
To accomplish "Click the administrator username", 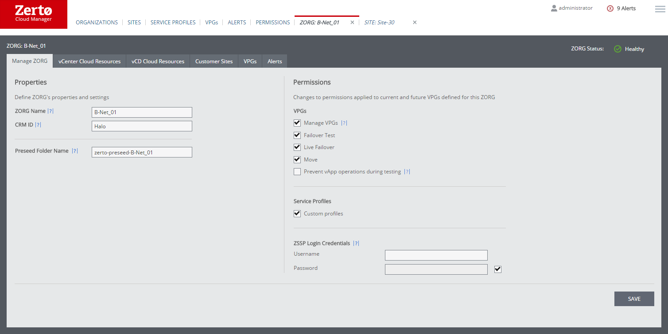I will [x=576, y=8].
